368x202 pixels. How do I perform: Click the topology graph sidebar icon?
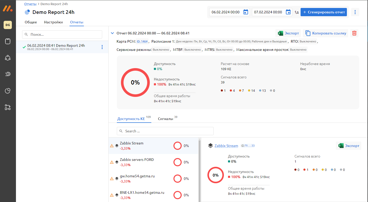click(8, 58)
